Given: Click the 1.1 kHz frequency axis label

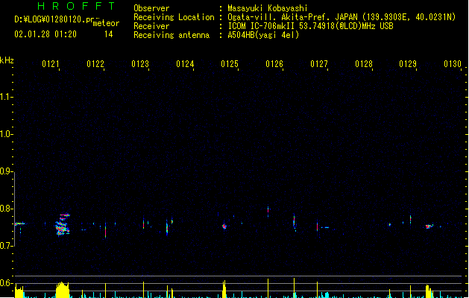Looking at the screenshot, I should point(6,97).
